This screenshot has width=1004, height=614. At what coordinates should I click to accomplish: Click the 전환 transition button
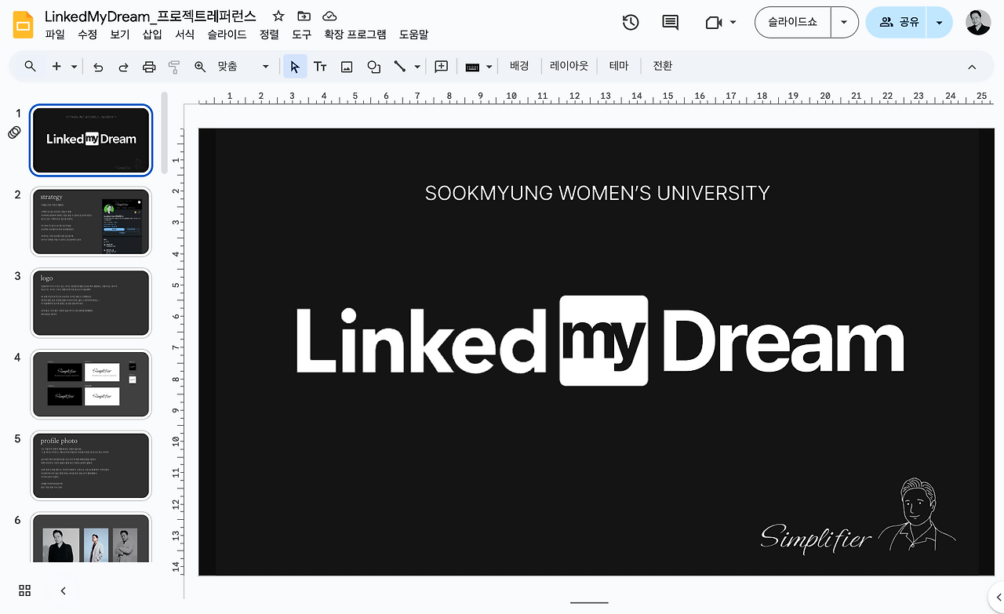tap(663, 67)
